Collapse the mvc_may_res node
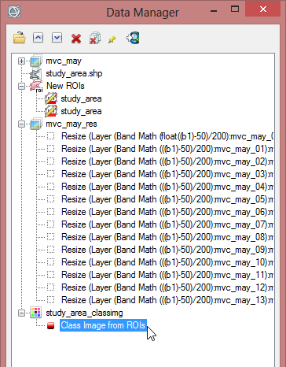 pyautogui.click(x=21, y=124)
